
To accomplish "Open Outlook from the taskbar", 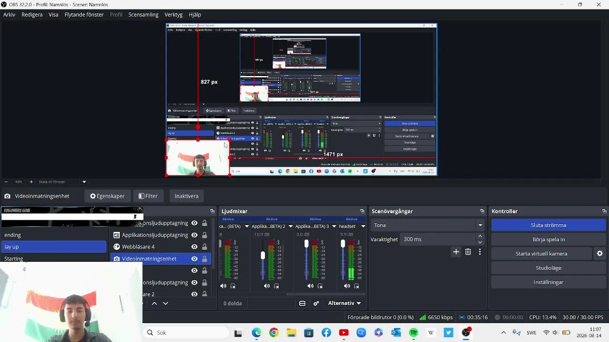I will [x=396, y=332].
